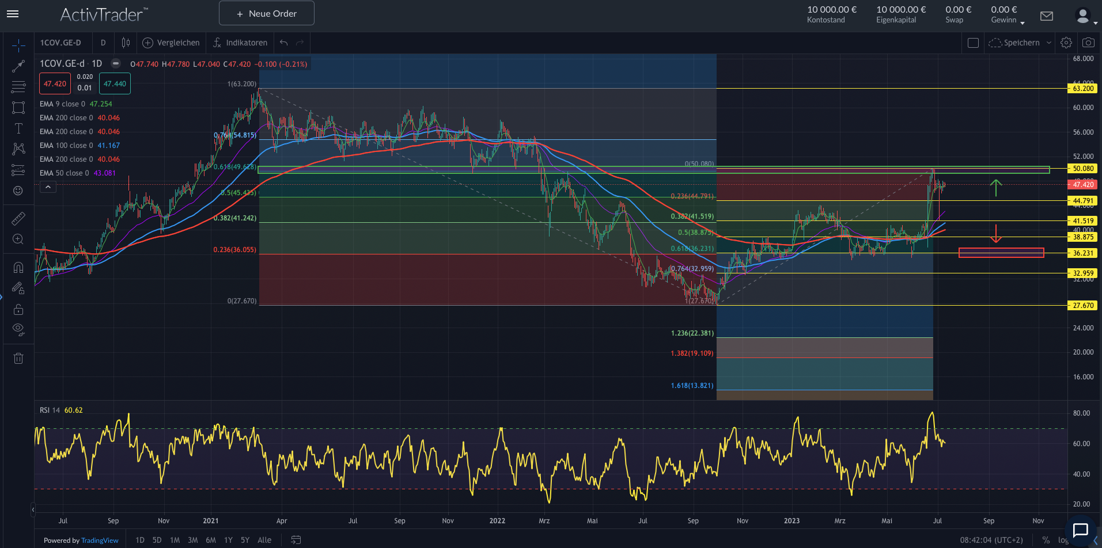Switch the time range to Alle
This screenshot has width=1102, height=548.
[264, 540]
